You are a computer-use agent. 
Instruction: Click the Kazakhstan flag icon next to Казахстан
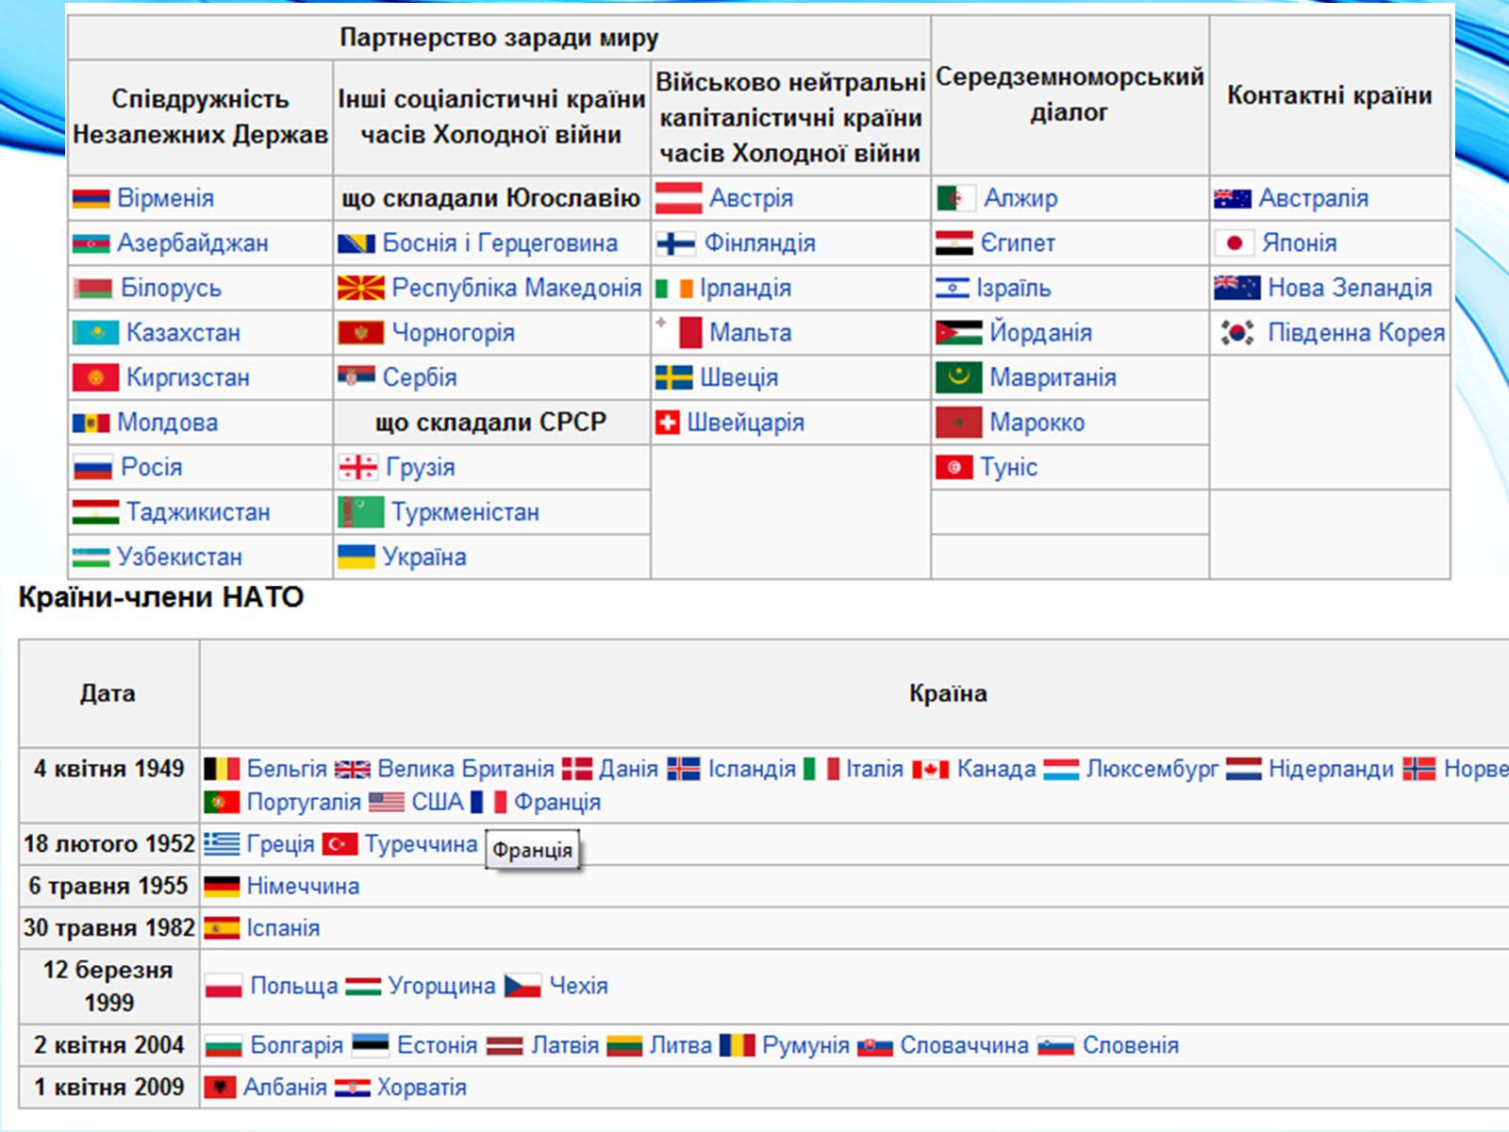[x=95, y=333]
